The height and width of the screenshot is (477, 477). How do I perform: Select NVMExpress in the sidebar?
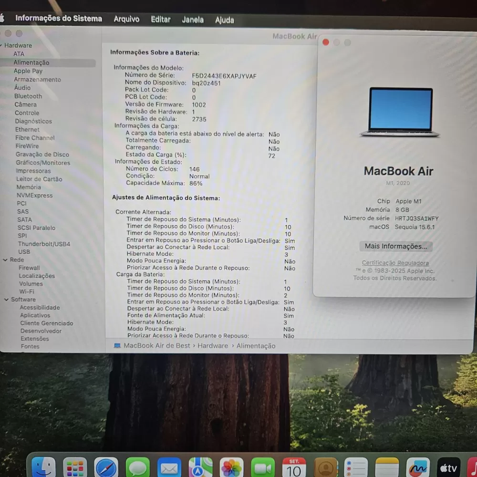(x=35, y=195)
